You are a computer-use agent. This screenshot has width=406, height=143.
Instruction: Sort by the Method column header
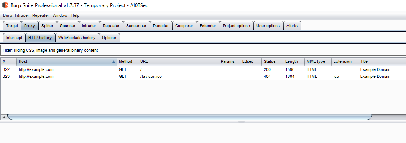click(127, 61)
